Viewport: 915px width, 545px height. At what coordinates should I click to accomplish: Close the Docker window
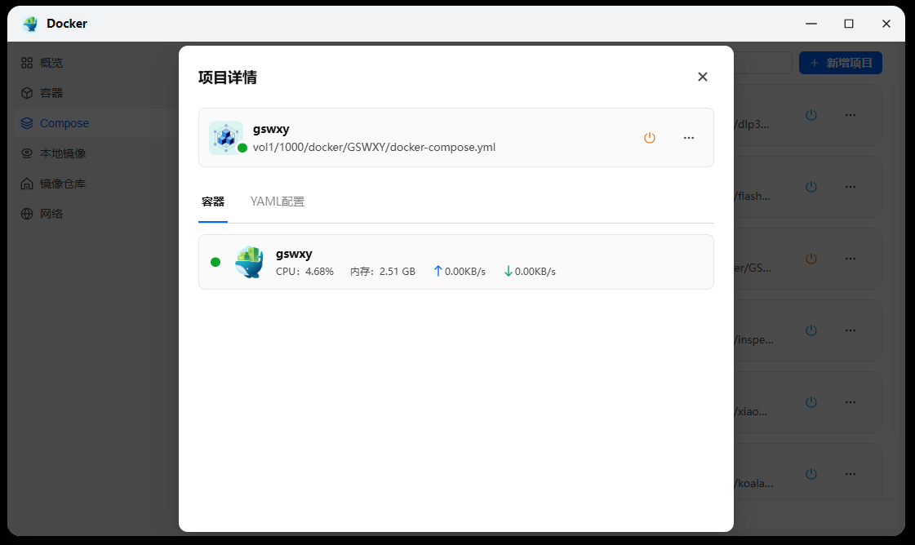point(886,24)
